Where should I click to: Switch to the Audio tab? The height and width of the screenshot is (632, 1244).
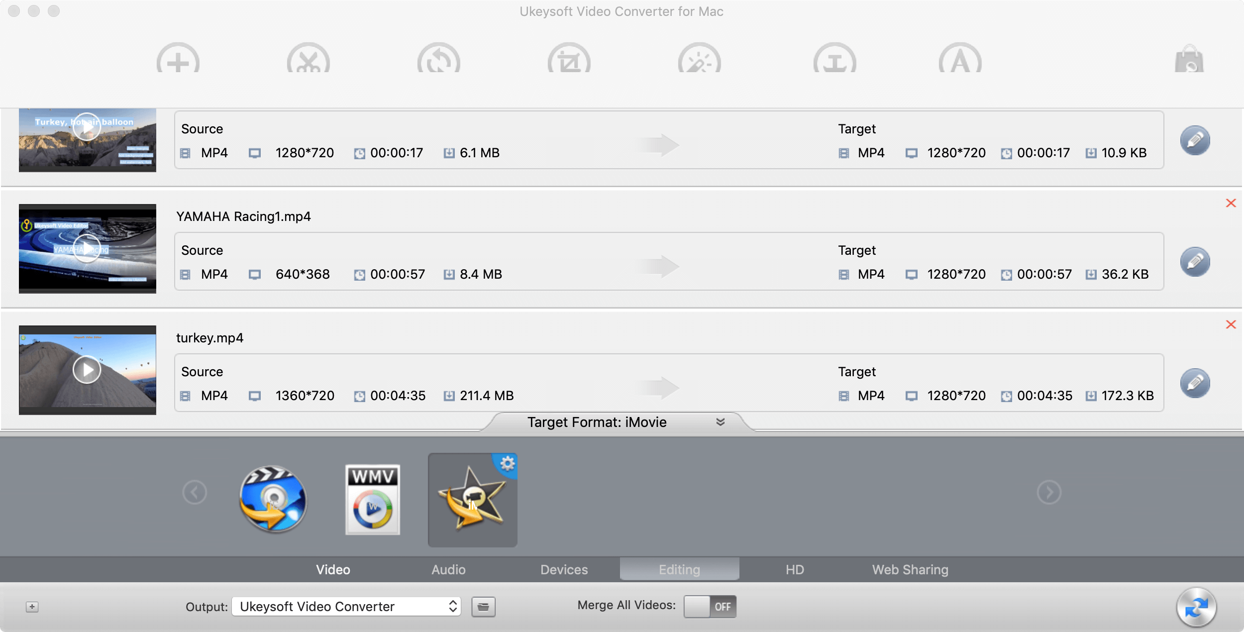(x=448, y=568)
